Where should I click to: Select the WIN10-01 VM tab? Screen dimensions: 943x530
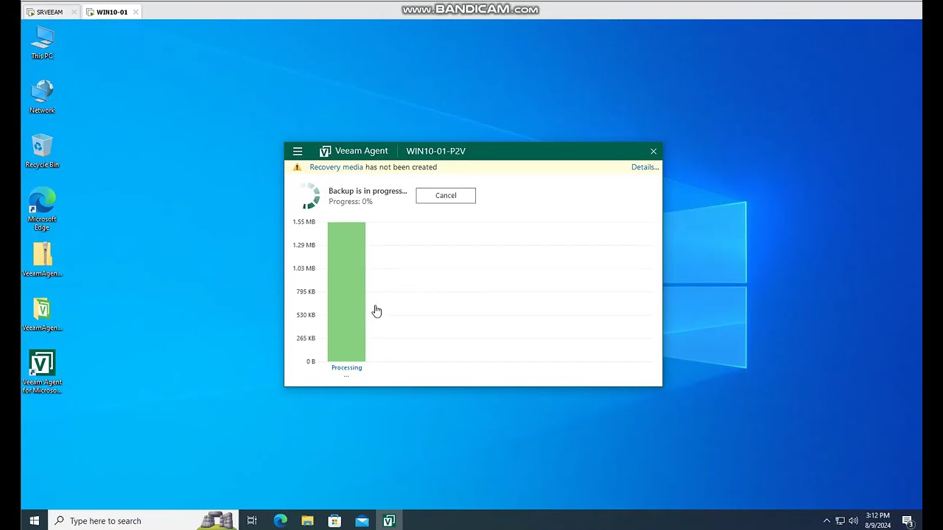coord(112,13)
